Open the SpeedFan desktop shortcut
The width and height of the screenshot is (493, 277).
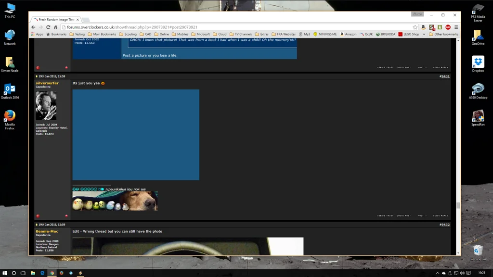[x=478, y=118]
